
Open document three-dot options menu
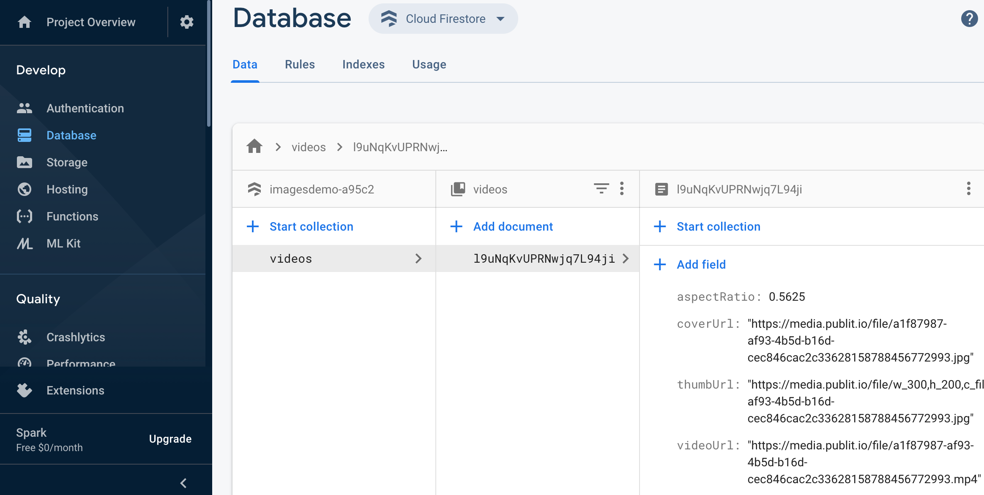[968, 188]
